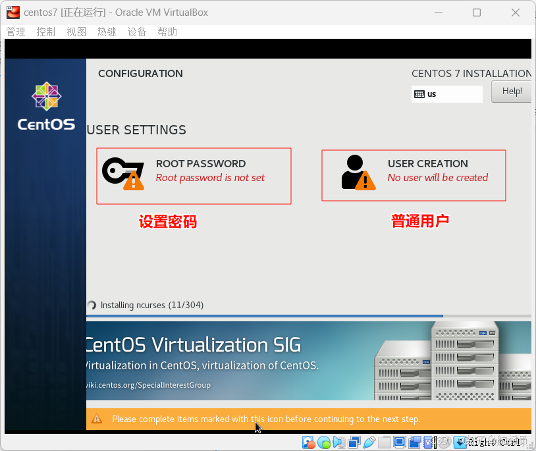Maximize the VirtualBox window
This screenshot has height=451, width=536.
point(477,13)
